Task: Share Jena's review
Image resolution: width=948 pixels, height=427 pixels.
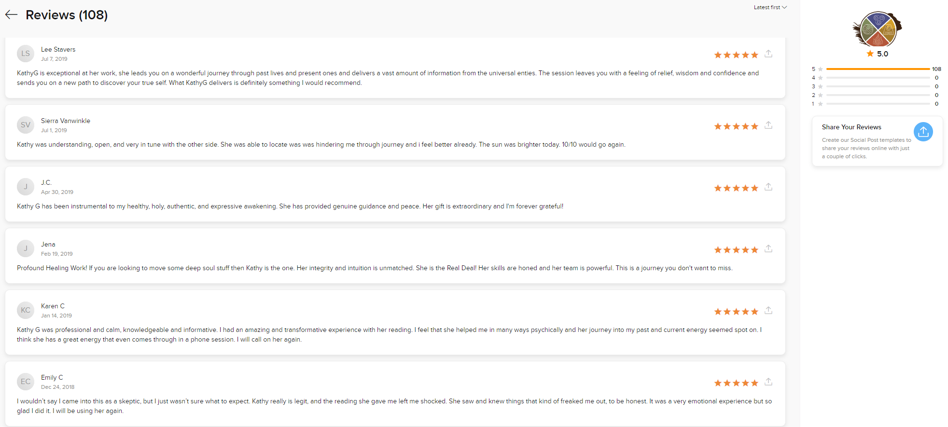Action: pos(768,248)
